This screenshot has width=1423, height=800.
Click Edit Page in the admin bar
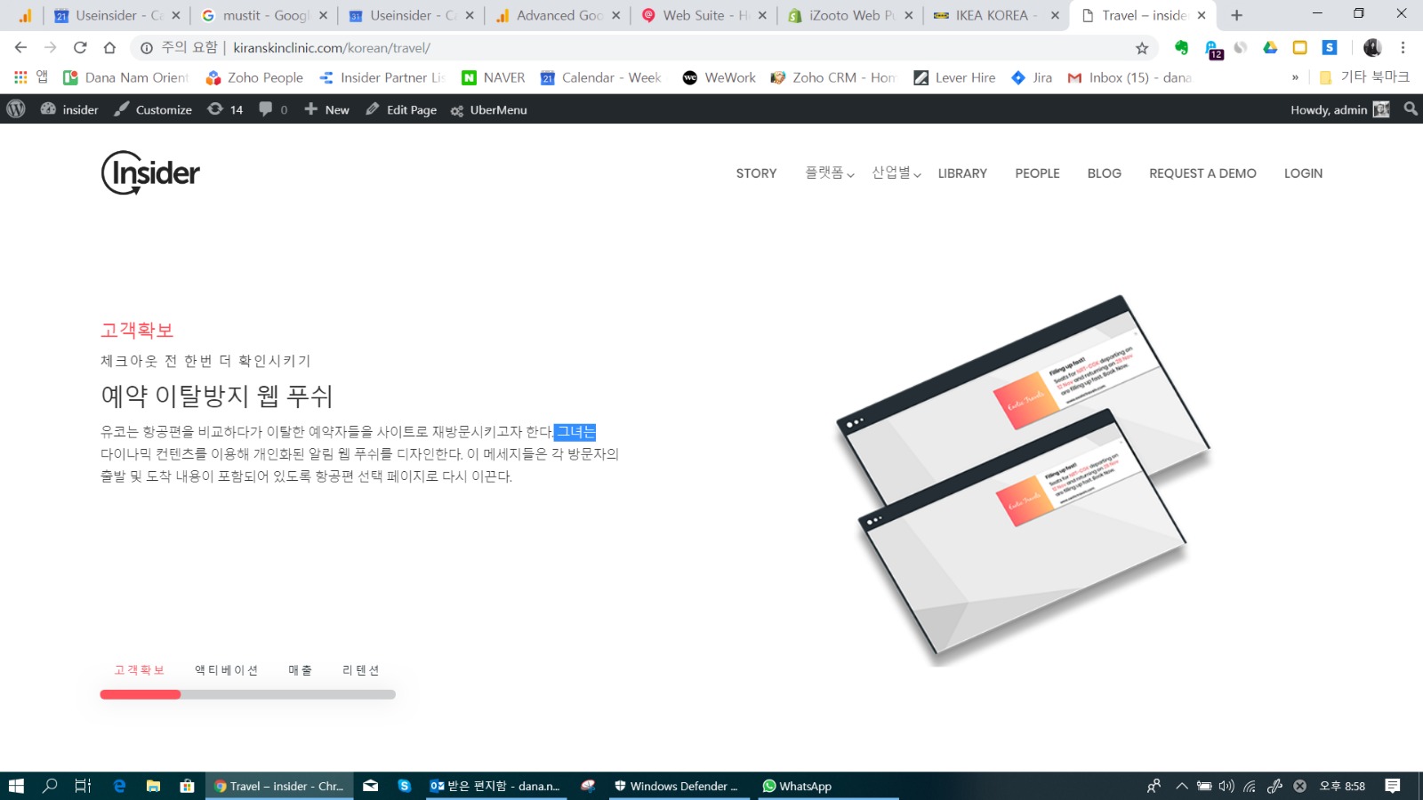point(401,110)
